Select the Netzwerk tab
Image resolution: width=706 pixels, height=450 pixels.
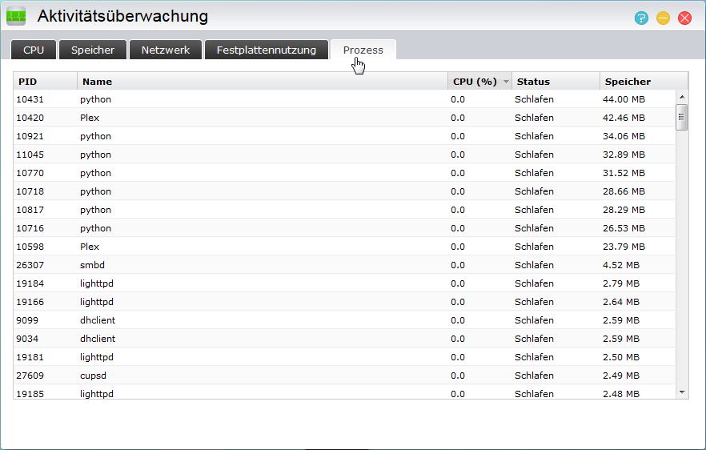166,50
